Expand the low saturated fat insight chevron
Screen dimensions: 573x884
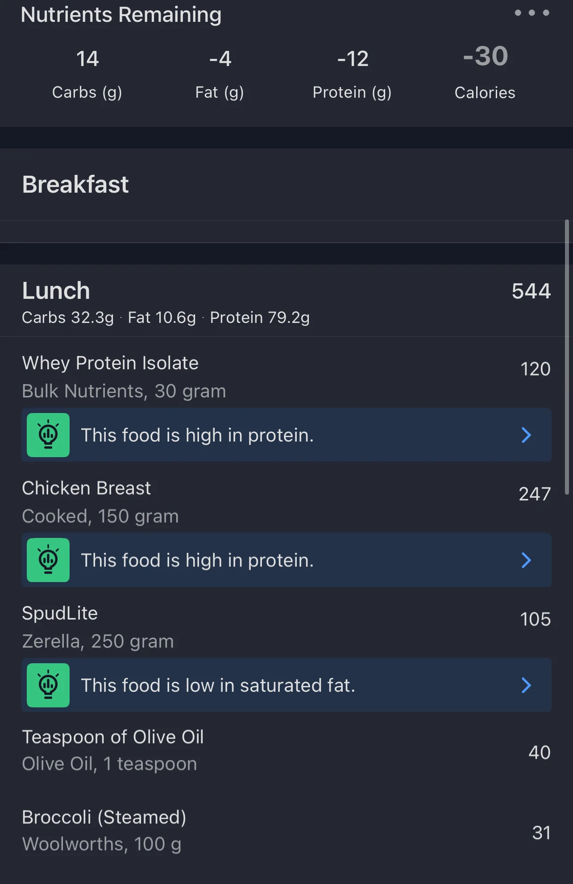pos(526,685)
